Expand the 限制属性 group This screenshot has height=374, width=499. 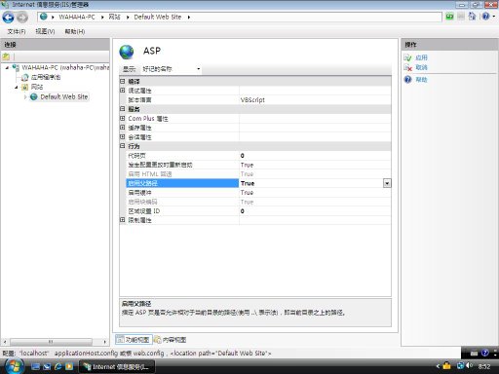tap(123, 220)
